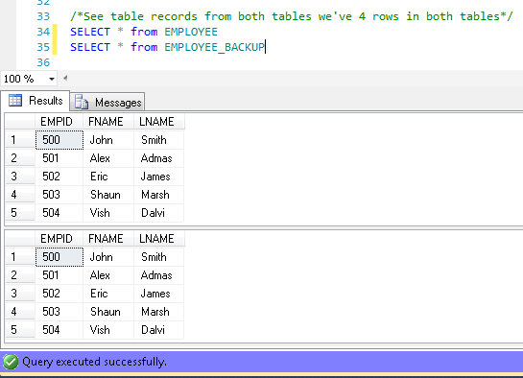
Task: Click cell 503 in second result grid
Action: (59, 312)
